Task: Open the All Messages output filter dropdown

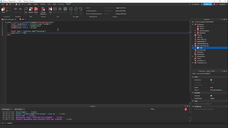Action: coord(6,109)
